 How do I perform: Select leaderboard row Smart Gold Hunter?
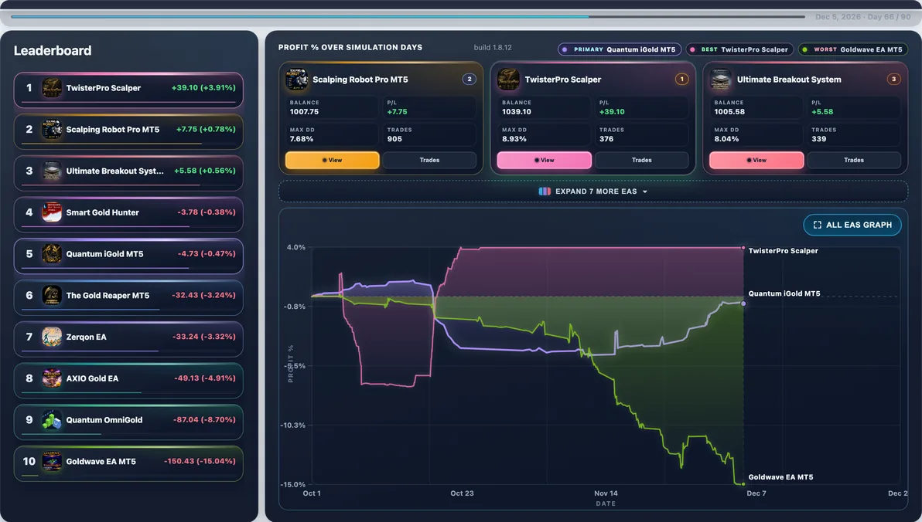128,215
